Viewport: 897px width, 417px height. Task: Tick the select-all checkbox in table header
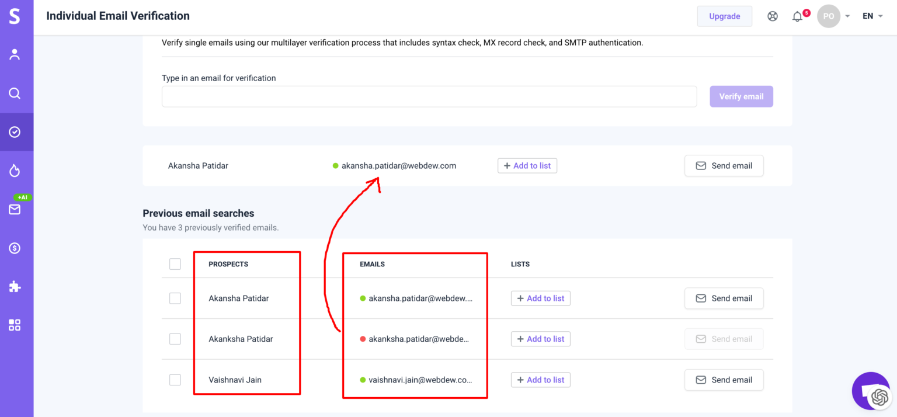click(x=175, y=264)
